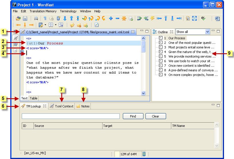Viewport: 234px width, 159px height.
Task: Click the orange asterisk toolbar icon
Action: coord(124,18)
